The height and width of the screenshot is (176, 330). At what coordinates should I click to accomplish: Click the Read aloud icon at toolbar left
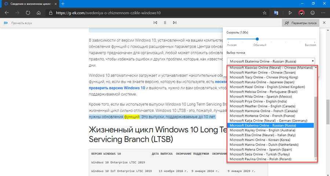[6, 23]
